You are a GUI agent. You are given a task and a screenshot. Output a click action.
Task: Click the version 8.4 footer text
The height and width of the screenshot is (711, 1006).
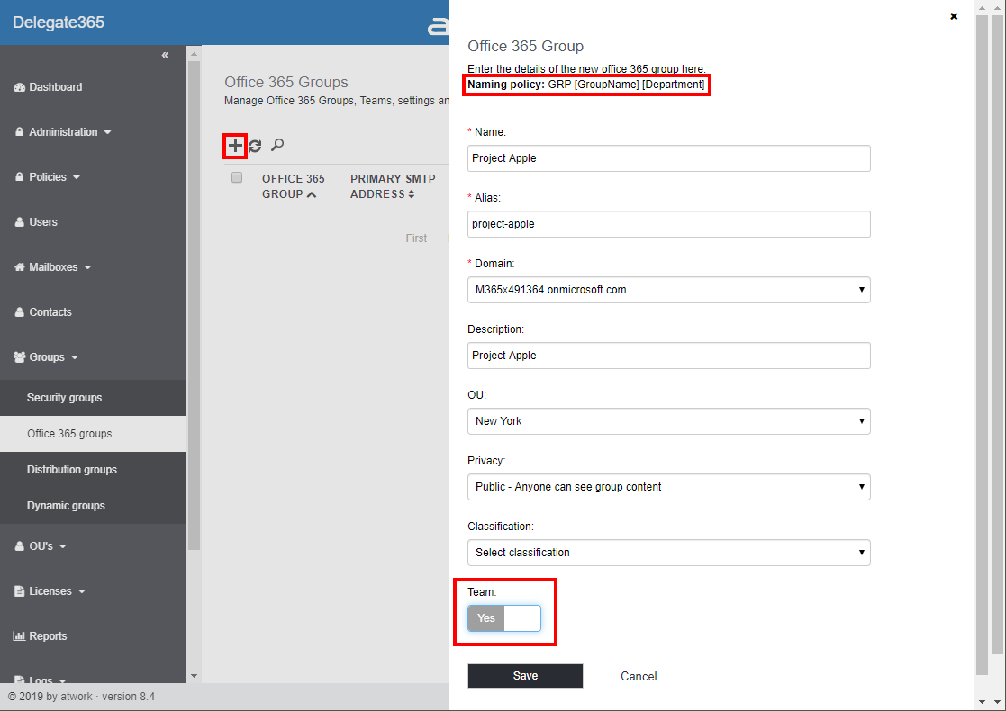tap(128, 697)
